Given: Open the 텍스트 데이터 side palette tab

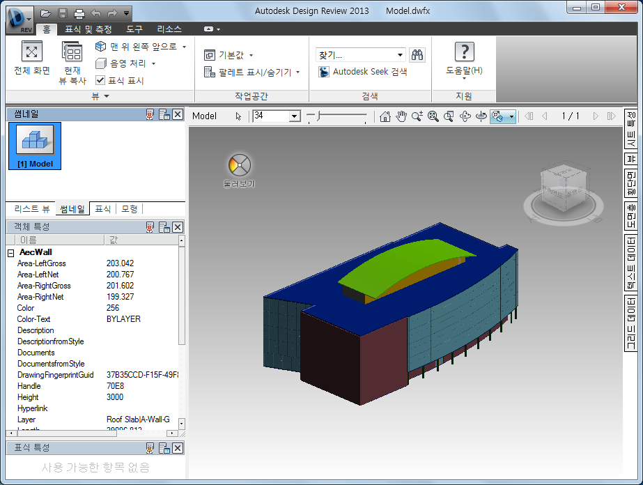Looking at the screenshot, I should pyautogui.click(x=630, y=263).
